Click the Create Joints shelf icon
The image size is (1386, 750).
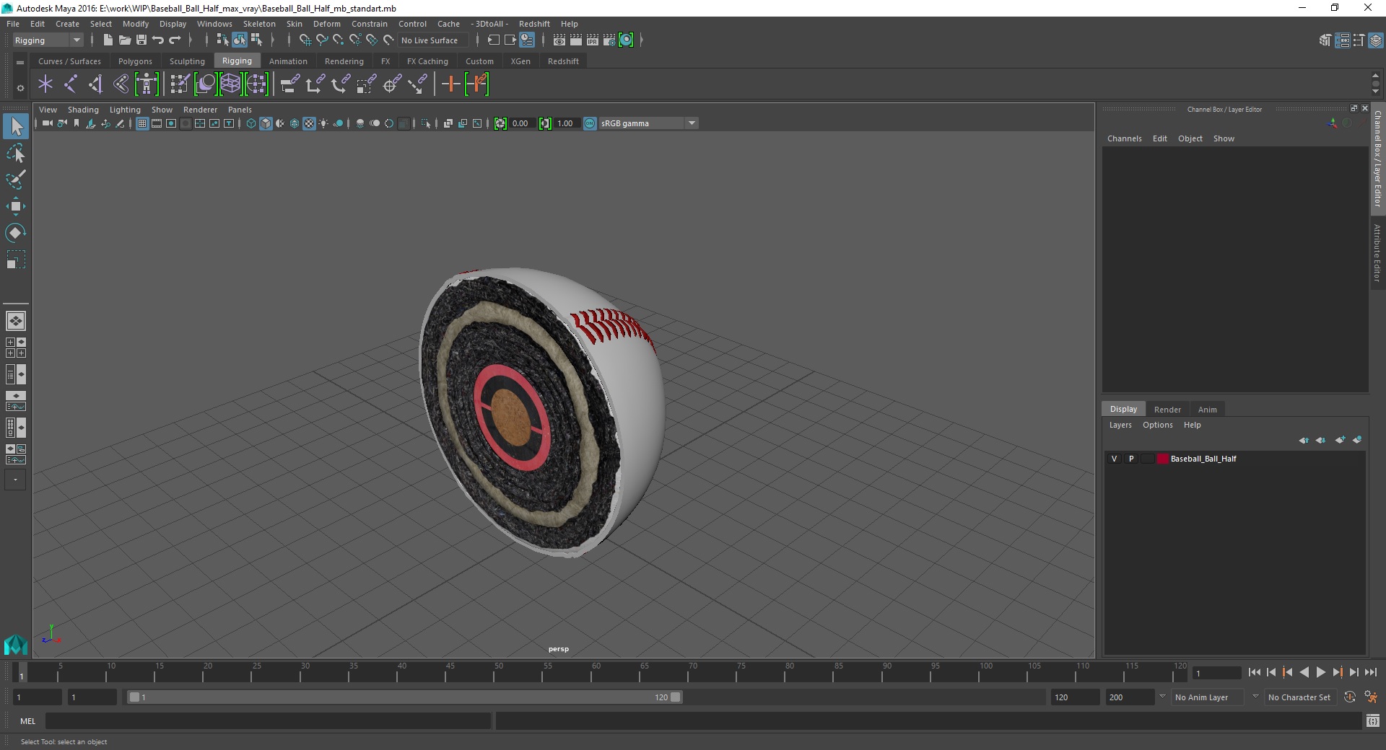(x=71, y=84)
